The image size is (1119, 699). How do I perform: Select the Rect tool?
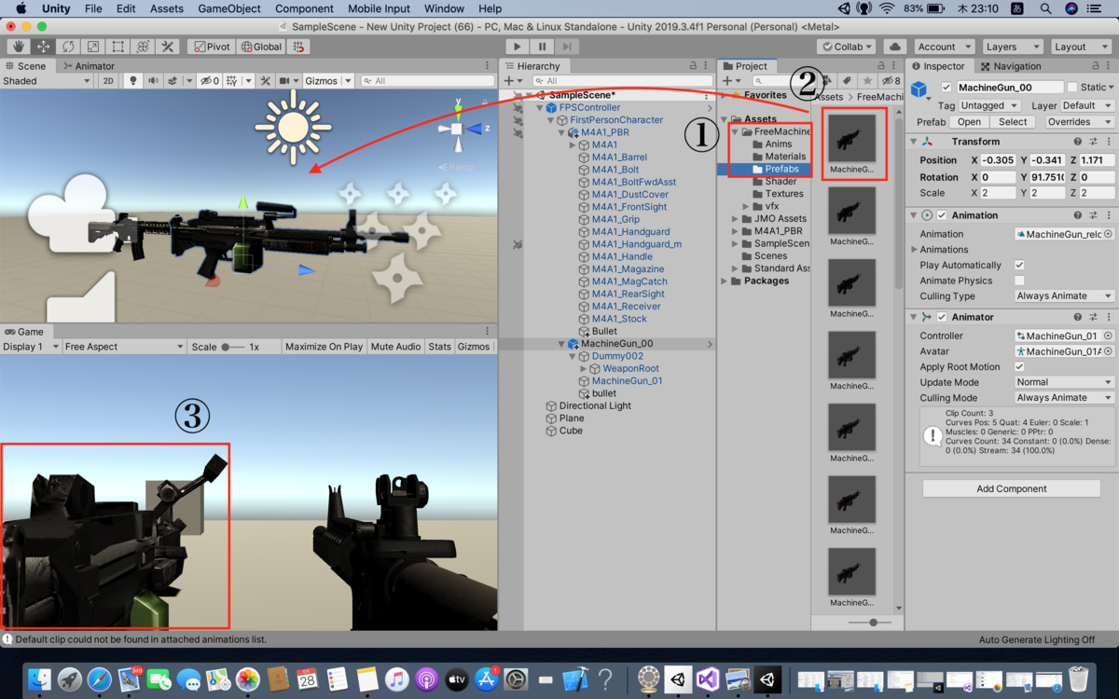[118, 47]
